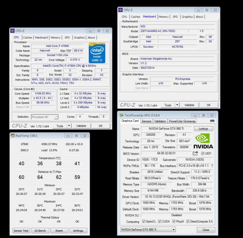Click the Close button in GPU-Z

pyautogui.click(x=206, y=230)
